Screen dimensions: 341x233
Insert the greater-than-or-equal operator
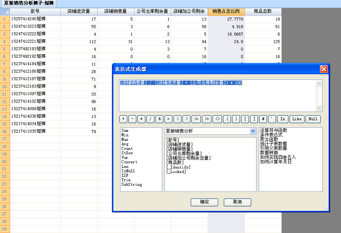click(x=207, y=119)
